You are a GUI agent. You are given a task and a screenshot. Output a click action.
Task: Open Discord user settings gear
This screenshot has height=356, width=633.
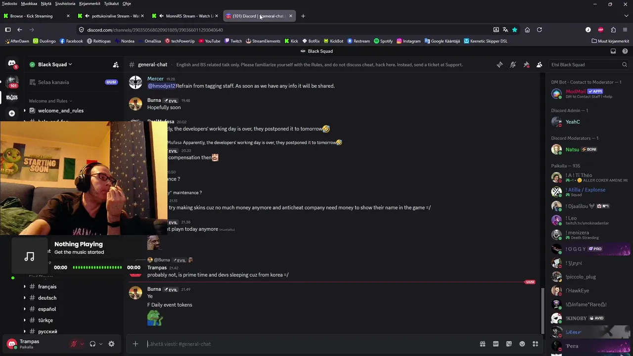pos(111,344)
